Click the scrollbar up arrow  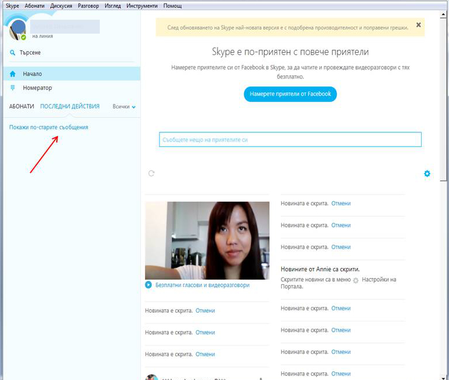coord(443,15)
